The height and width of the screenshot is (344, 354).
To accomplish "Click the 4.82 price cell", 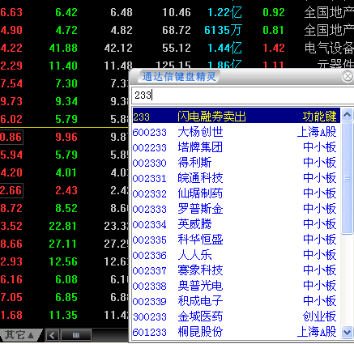I will [122, 30].
